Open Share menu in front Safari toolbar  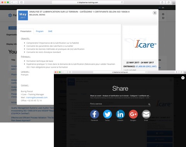[x=177, y=72]
